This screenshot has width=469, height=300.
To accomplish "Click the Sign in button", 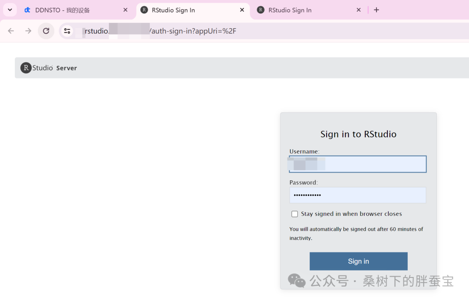I will point(358,261).
